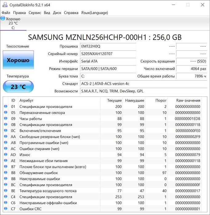Click threshold value 97 in Обнаружение ошибок
Viewport: 210px width, 215px height.
click(x=164, y=173)
